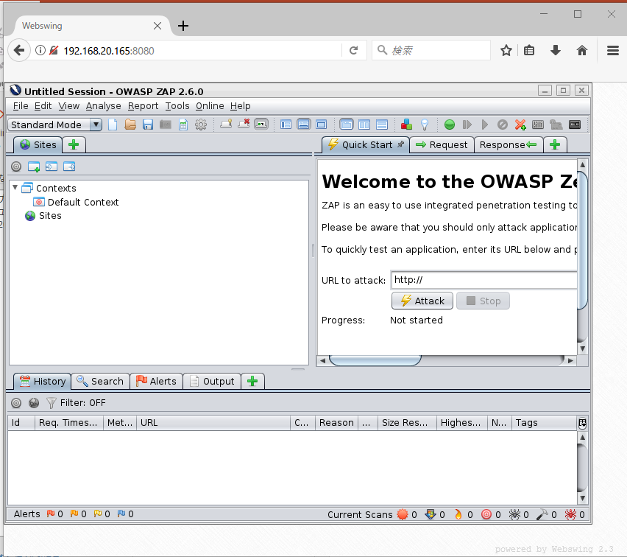
Task: Toggle the request and response tabs side-by-side icon
Action: [x=347, y=125]
